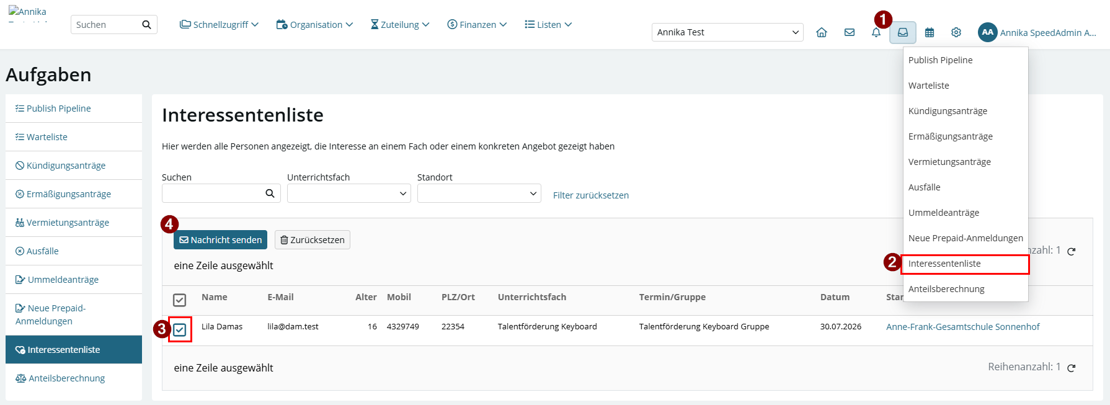Open Ermäßigungsanträge in left sidebar
Image resolution: width=1110 pixels, height=405 pixels.
pyautogui.click(x=74, y=194)
